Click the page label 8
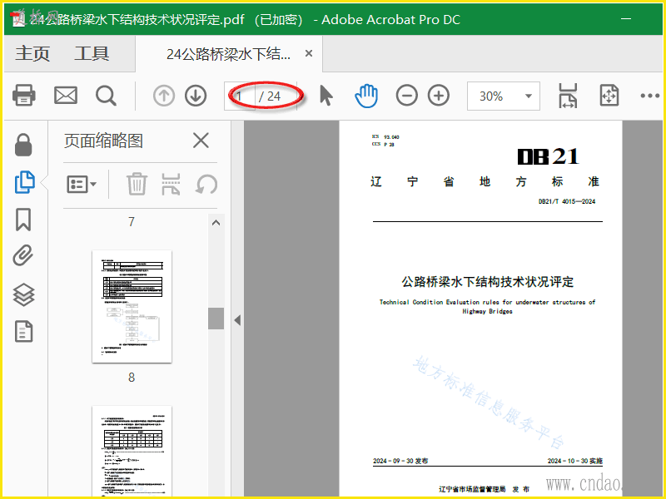 tap(132, 378)
